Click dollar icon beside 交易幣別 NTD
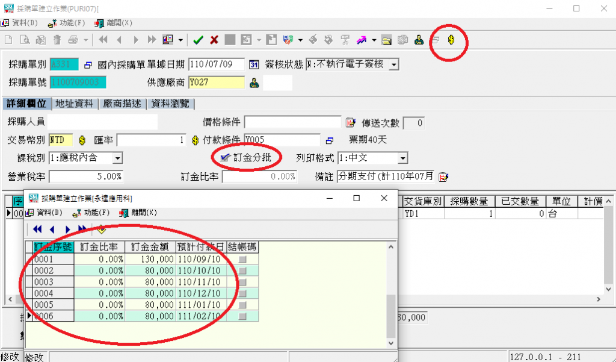 (82, 140)
